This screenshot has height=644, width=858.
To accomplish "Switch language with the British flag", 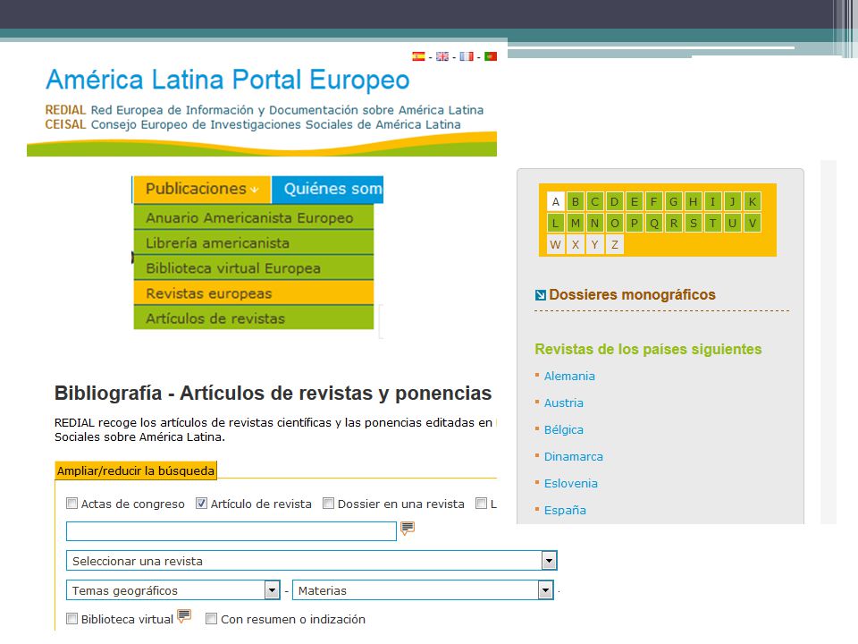I will tap(442, 56).
